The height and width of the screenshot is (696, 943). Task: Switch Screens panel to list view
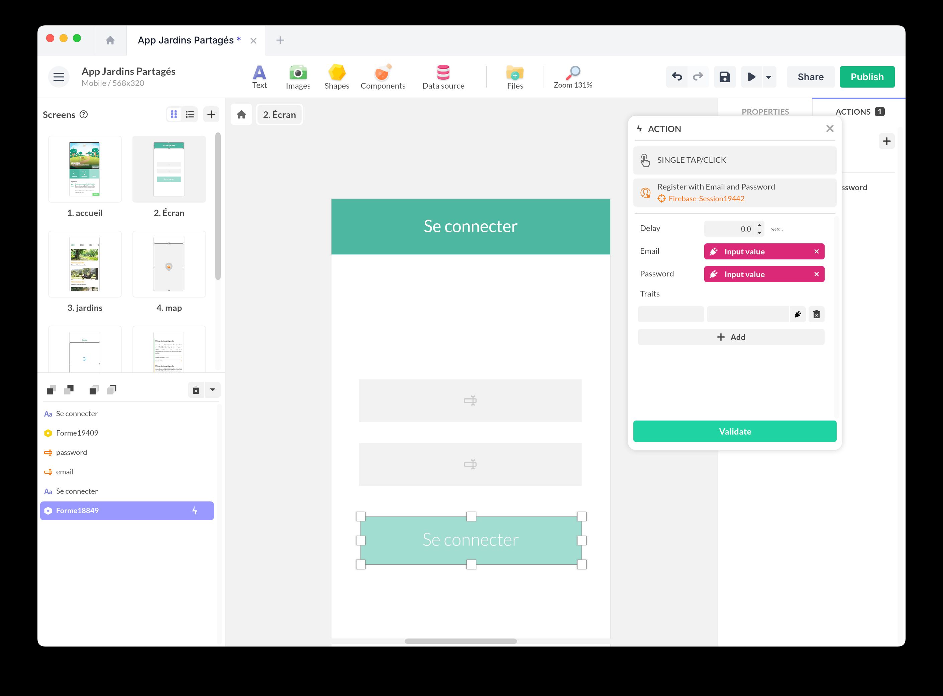(x=189, y=114)
